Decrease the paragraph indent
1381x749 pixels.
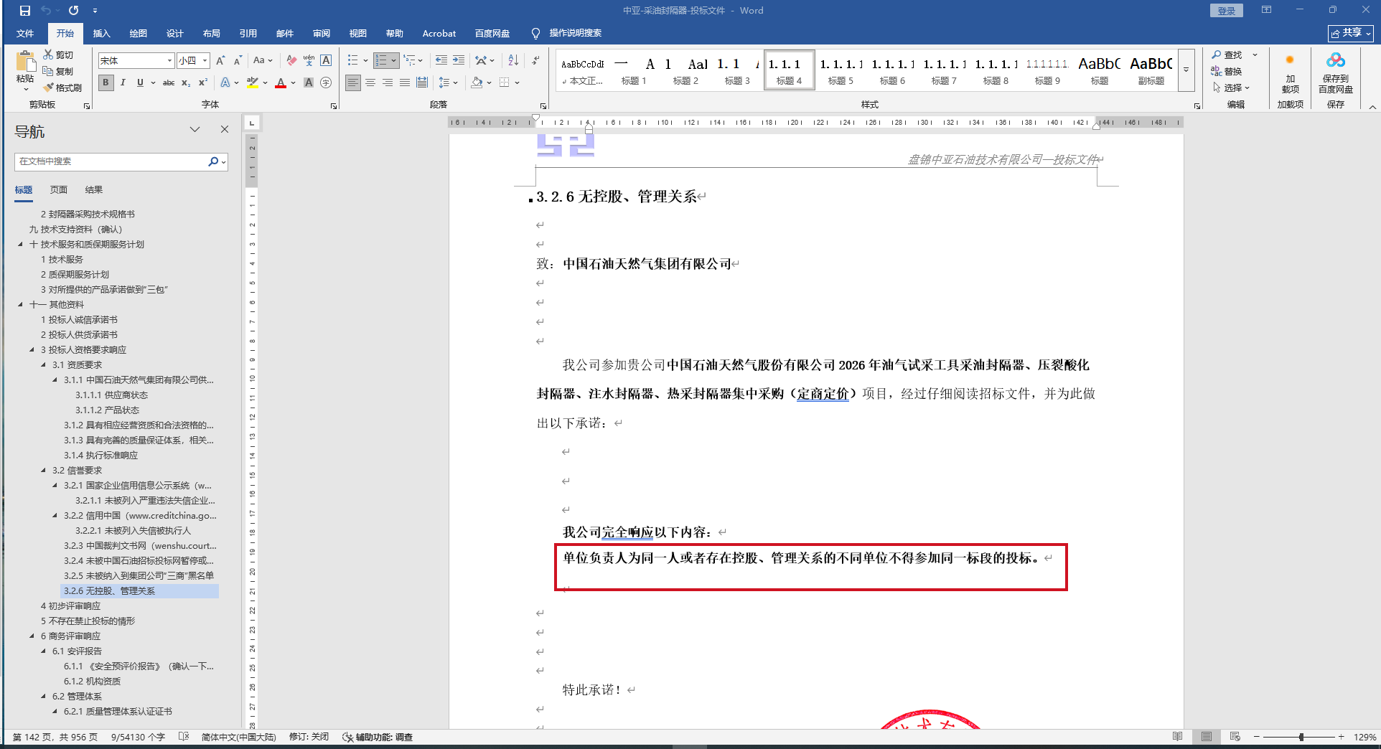pyautogui.click(x=441, y=60)
